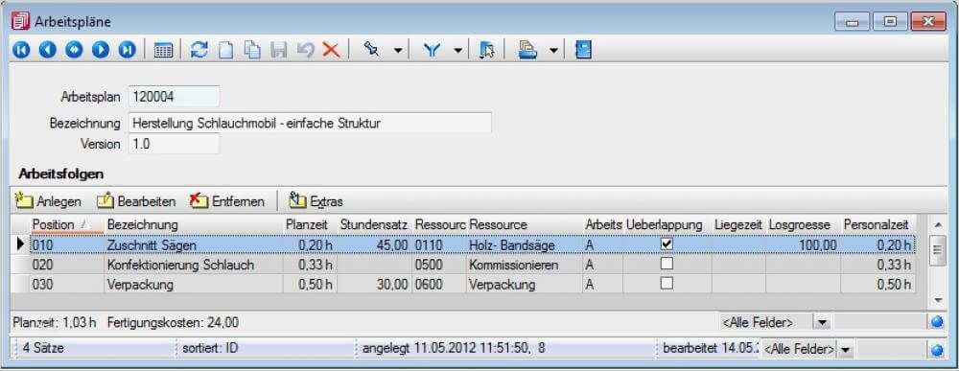Open the Arbeitsfolgen Alle Felder dropdown
The width and height of the screenshot is (959, 371).
pyautogui.click(x=823, y=322)
